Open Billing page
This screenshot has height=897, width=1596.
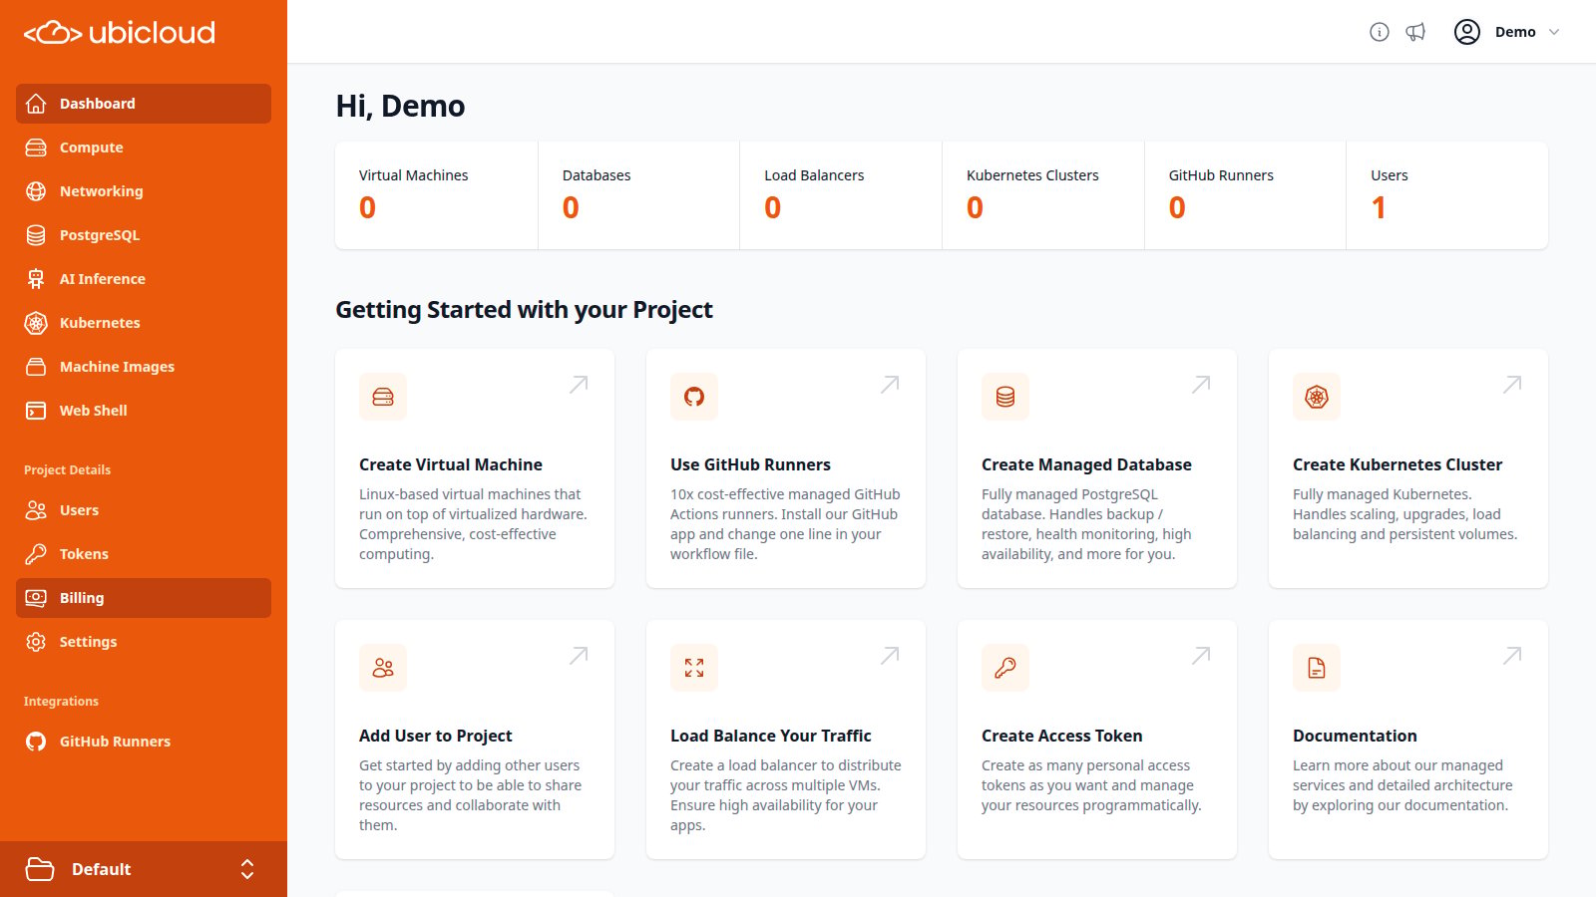[144, 598]
